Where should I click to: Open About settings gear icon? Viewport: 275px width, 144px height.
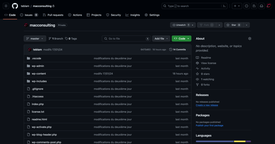click(x=249, y=38)
